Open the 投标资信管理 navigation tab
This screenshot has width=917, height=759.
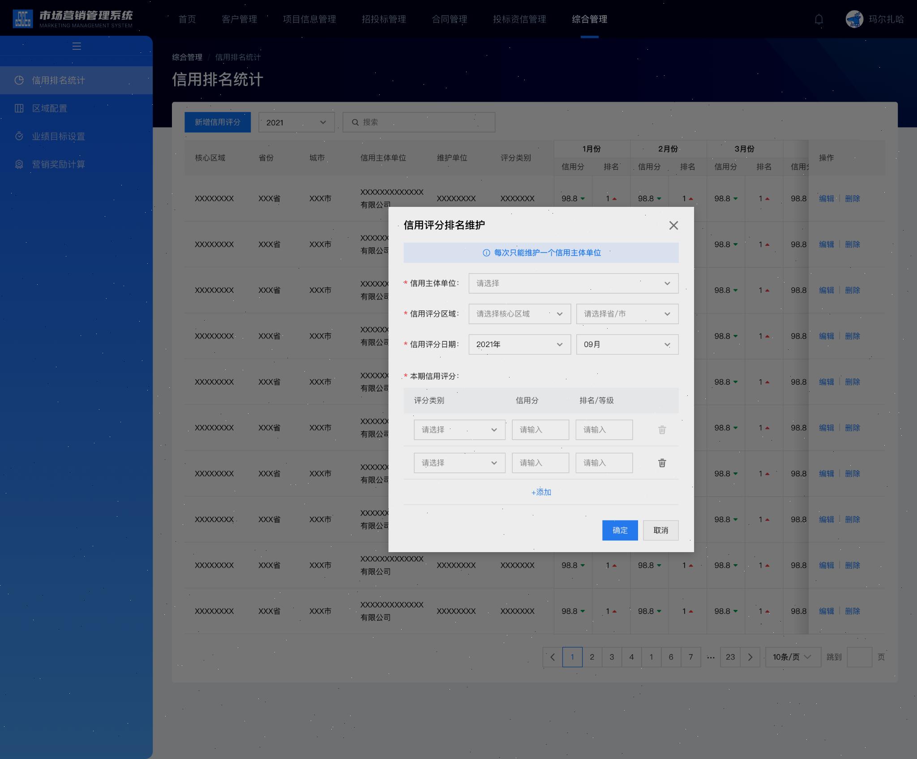click(x=519, y=19)
